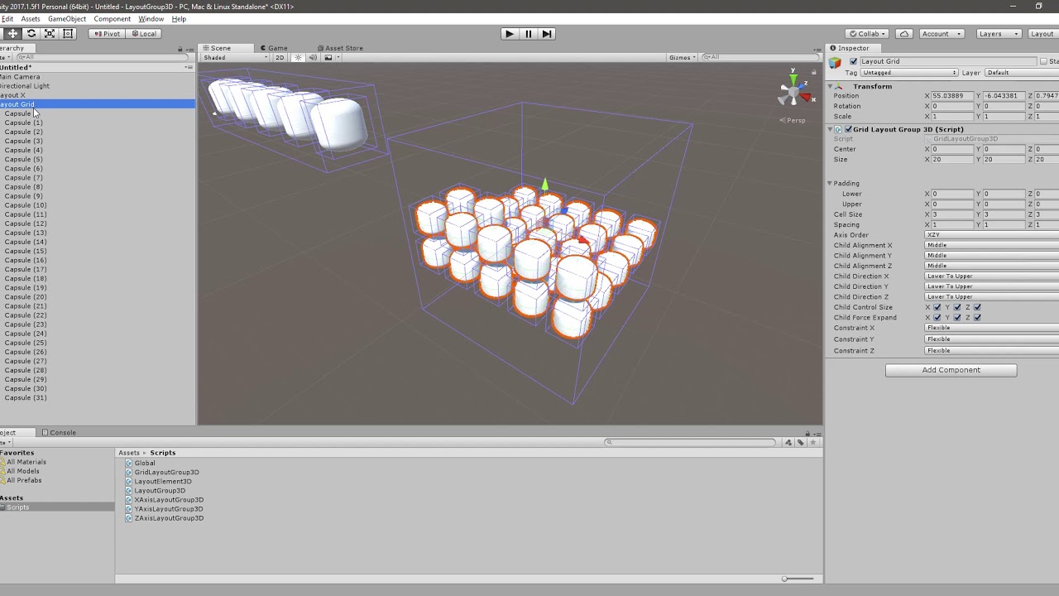The height and width of the screenshot is (596, 1059).
Task: Collapse the Padding foldout
Action: pos(830,183)
